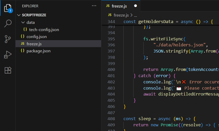Open the Extensions view
Viewport: 219px width, 131px height.
pos(8,70)
